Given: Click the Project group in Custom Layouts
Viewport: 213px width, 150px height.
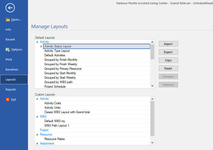Looking at the screenshot, I should coord(44,130).
